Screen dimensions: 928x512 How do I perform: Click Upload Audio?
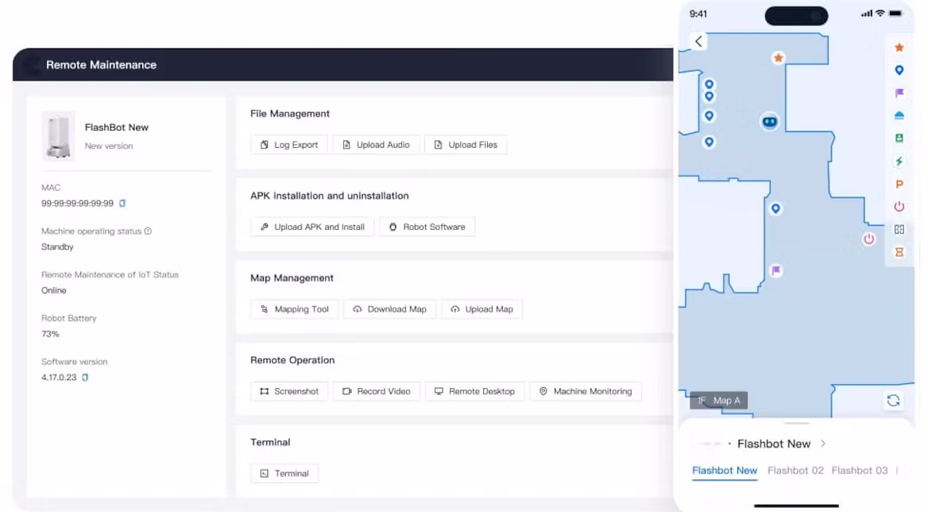[376, 145]
